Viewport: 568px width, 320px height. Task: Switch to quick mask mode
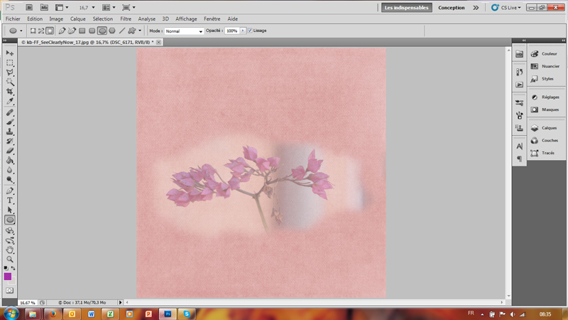pyautogui.click(x=10, y=290)
